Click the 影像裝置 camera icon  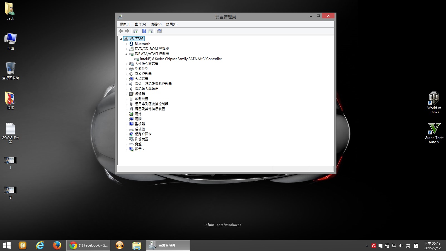coord(131,139)
